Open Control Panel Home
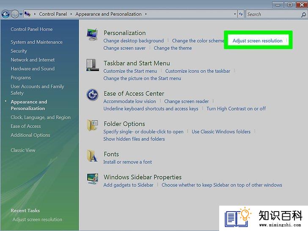Viewport: 308px width, 231px height. pyautogui.click(x=32, y=29)
